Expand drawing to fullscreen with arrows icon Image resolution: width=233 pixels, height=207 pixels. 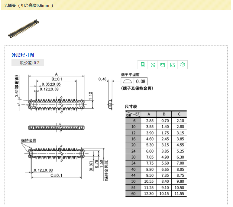pos(153,64)
